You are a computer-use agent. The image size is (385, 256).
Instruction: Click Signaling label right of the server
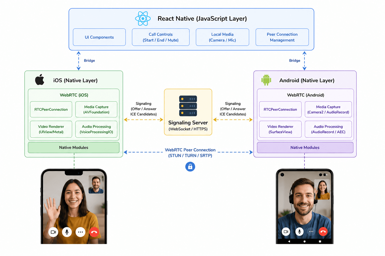pos(233,109)
